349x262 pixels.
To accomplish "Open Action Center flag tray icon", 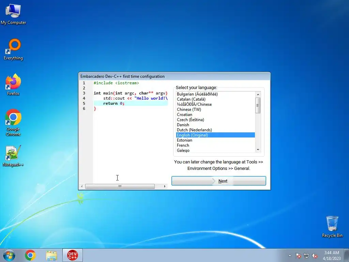I will click(x=298, y=256).
